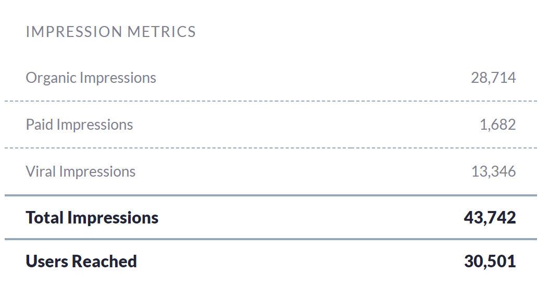Click solid divider above Total Impressions row
The image size is (549, 298).
[270, 195]
